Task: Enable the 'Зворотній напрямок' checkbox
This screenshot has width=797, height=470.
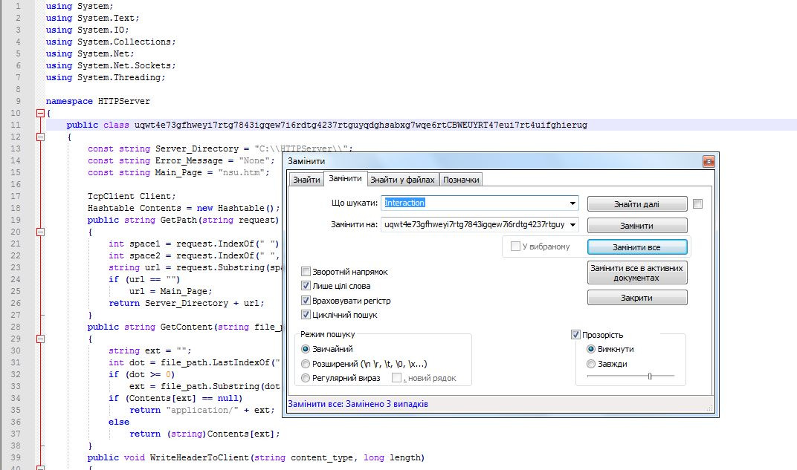Action: pyautogui.click(x=306, y=272)
